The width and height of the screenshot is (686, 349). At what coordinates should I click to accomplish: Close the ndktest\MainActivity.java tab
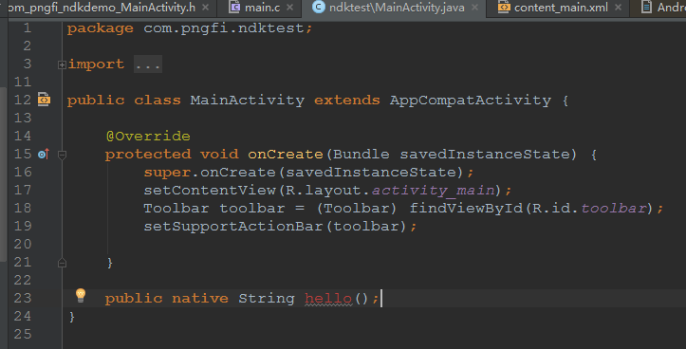(474, 8)
